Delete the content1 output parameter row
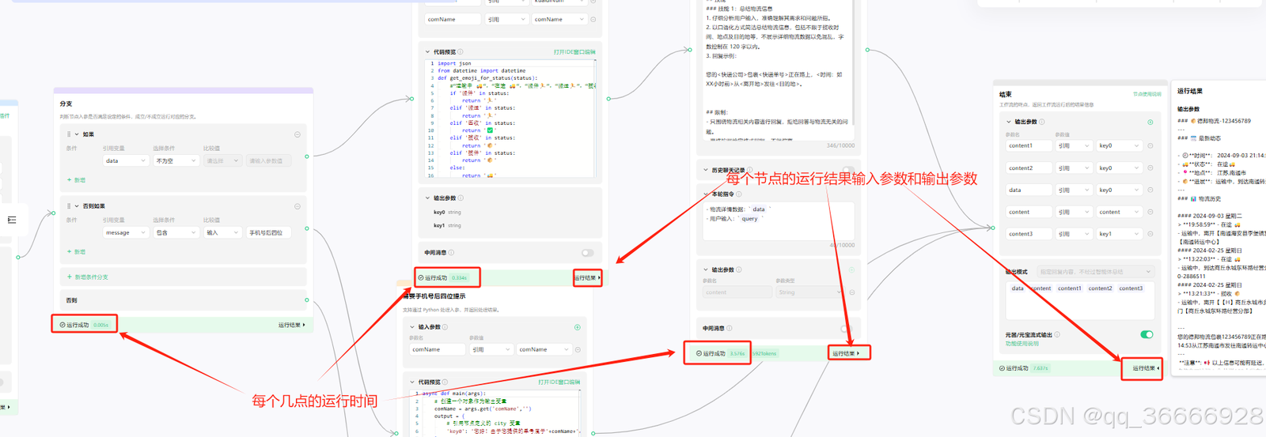 pos(1150,145)
